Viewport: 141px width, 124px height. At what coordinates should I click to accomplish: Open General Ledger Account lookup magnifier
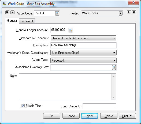[x=70, y=30]
